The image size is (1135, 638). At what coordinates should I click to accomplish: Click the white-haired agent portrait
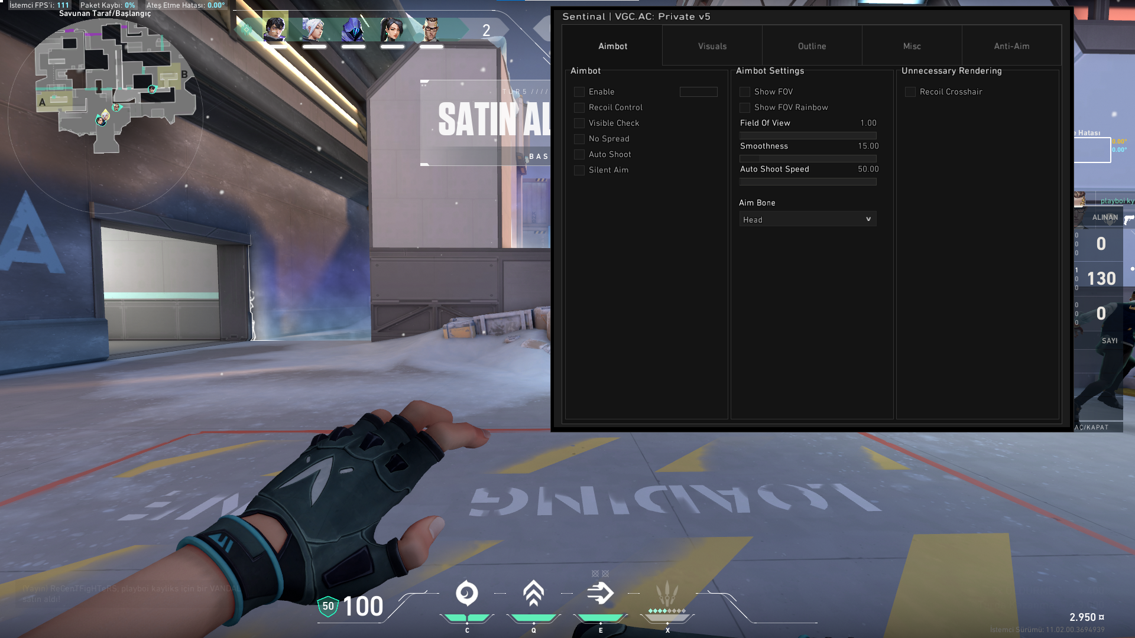click(x=314, y=28)
